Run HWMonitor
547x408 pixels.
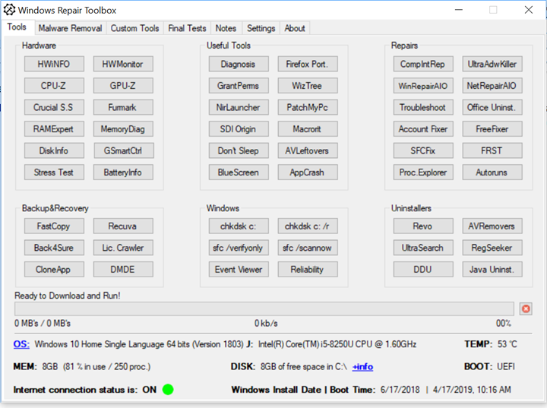click(x=123, y=65)
